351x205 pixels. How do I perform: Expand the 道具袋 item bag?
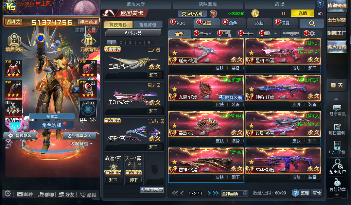tap(80, 136)
